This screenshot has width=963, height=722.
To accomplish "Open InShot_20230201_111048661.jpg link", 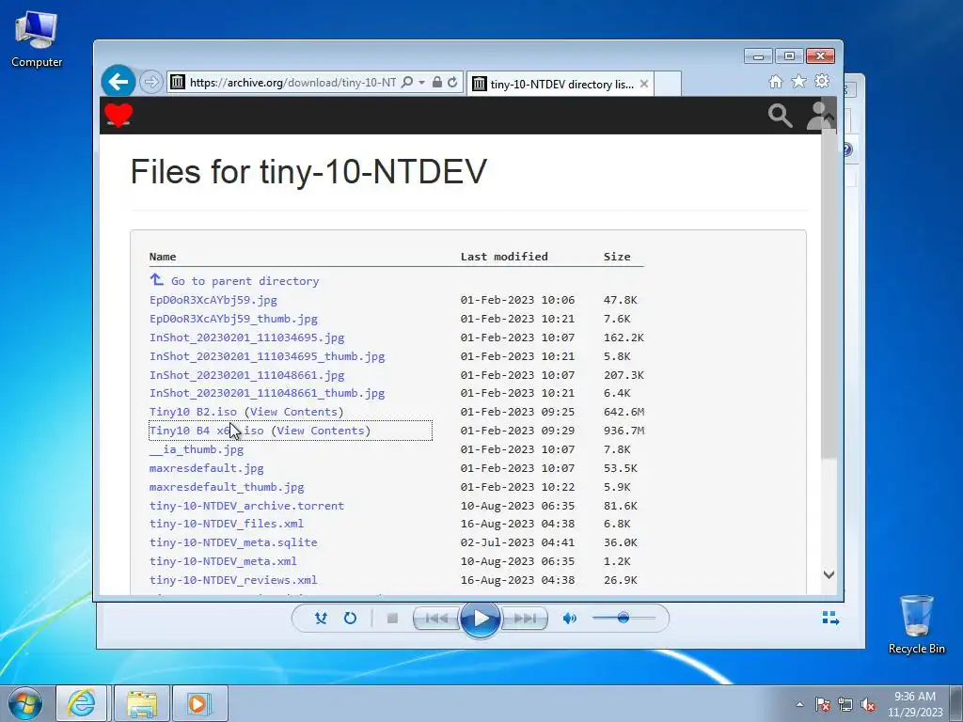I will click(x=247, y=375).
